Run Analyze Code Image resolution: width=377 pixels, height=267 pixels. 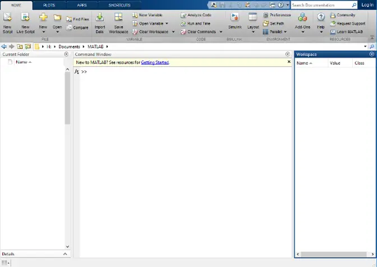[x=196, y=15]
